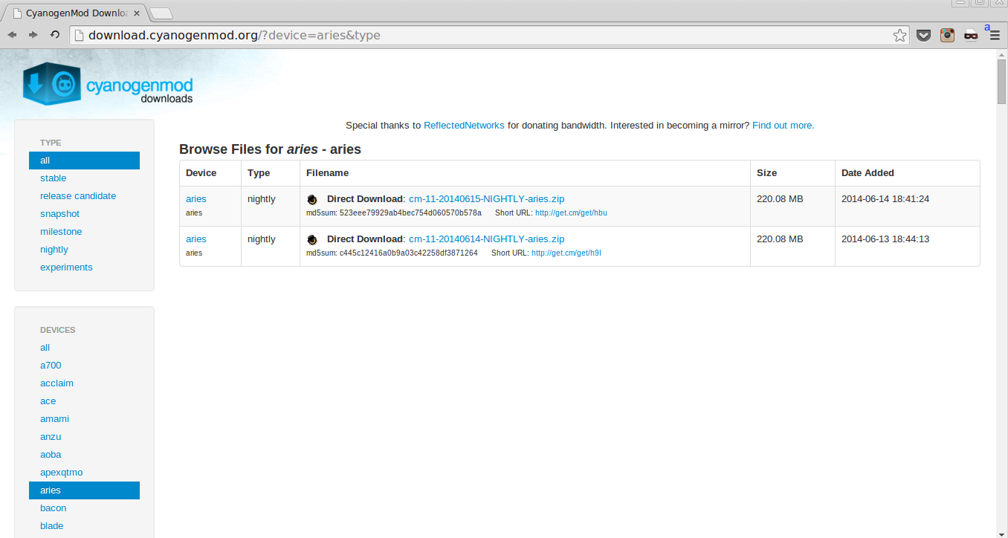1008x538 pixels.
Task: Choose the apexqtmo device
Action: [62, 473]
